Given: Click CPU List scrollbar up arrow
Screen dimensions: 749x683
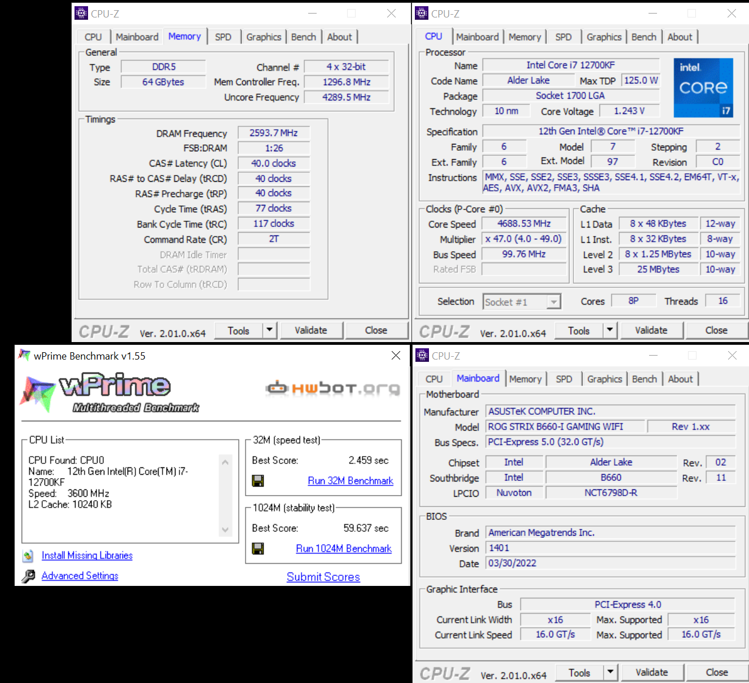Looking at the screenshot, I should pos(225,462).
